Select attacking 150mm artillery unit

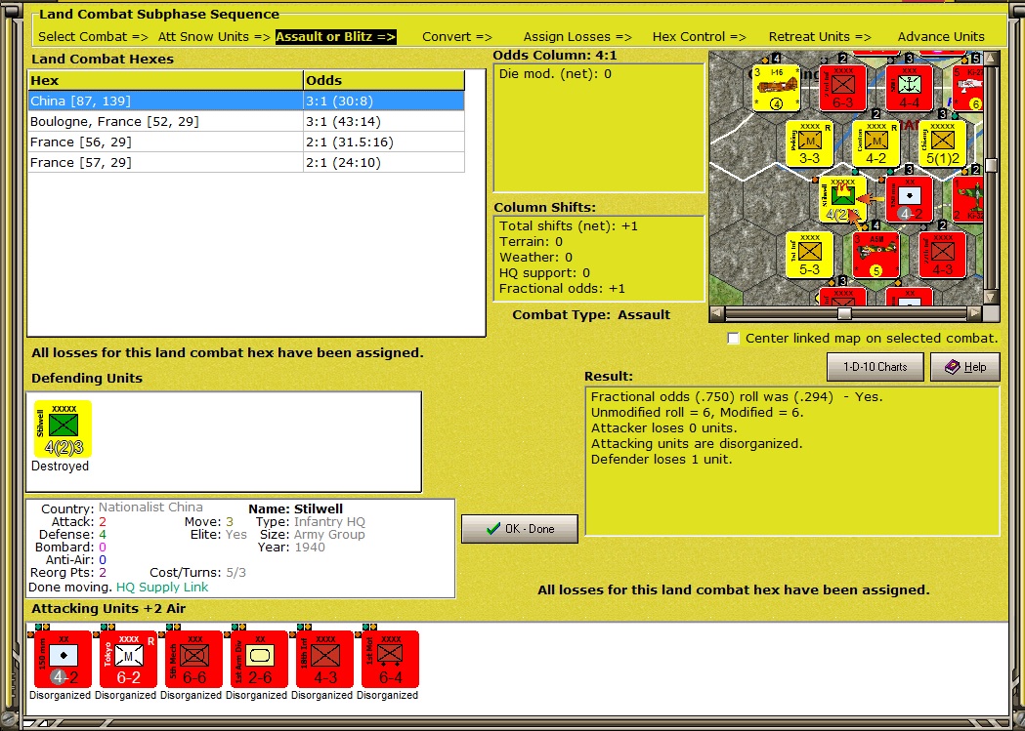click(63, 659)
